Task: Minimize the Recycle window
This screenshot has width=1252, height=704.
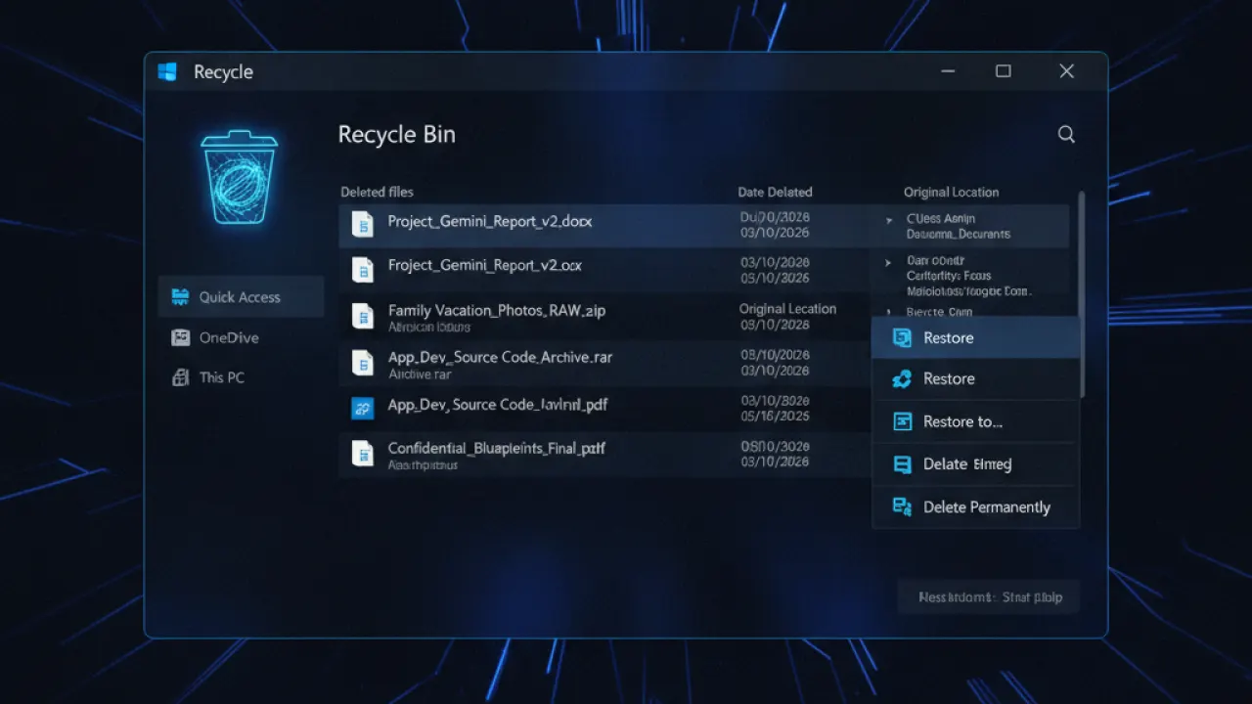Action: pos(948,71)
